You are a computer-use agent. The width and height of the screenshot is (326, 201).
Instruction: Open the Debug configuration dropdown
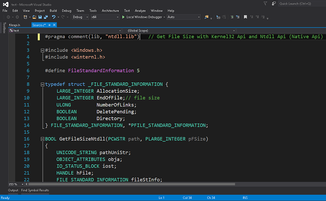pyautogui.click(x=80, y=17)
